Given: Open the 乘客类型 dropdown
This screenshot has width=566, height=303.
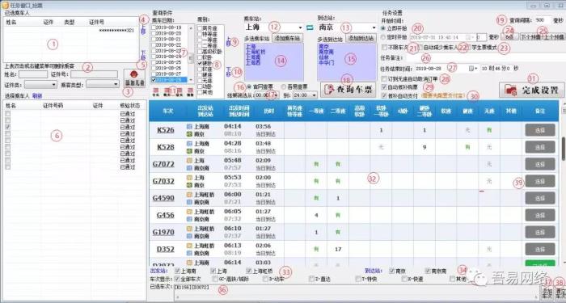Looking at the screenshot, I should point(103,85).
